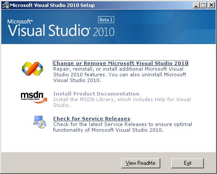Click the Microsoft Visual Studio 2010 Setup title text
The height and width of the screenshot is (174, 217).
pyautogui.click(x=52, y=5)
